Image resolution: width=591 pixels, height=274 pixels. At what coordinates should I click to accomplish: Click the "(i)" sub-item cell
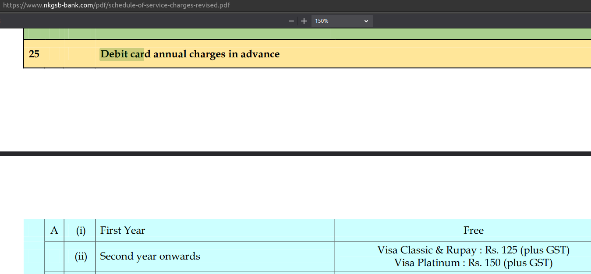pyautogui.click(x=80, y=230)
